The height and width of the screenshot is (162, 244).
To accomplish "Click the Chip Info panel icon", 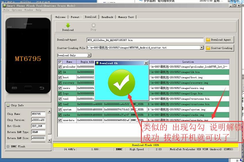I will [x=8, y=105].
